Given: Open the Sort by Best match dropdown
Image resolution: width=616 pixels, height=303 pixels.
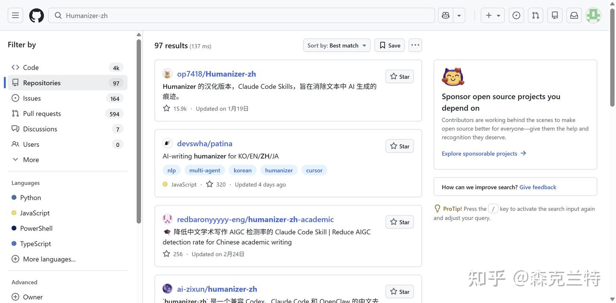Looking at the screenshot, I should click(337, 45).
